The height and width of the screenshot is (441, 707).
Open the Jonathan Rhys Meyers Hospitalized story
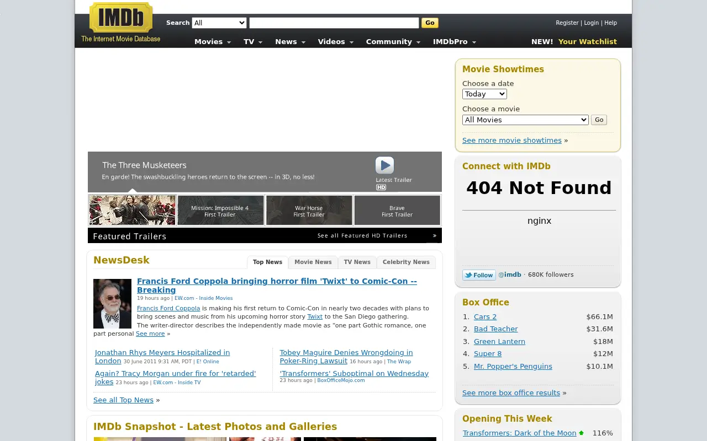(162, 357)
